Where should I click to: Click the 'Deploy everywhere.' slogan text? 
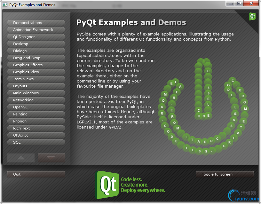point(143,190)
